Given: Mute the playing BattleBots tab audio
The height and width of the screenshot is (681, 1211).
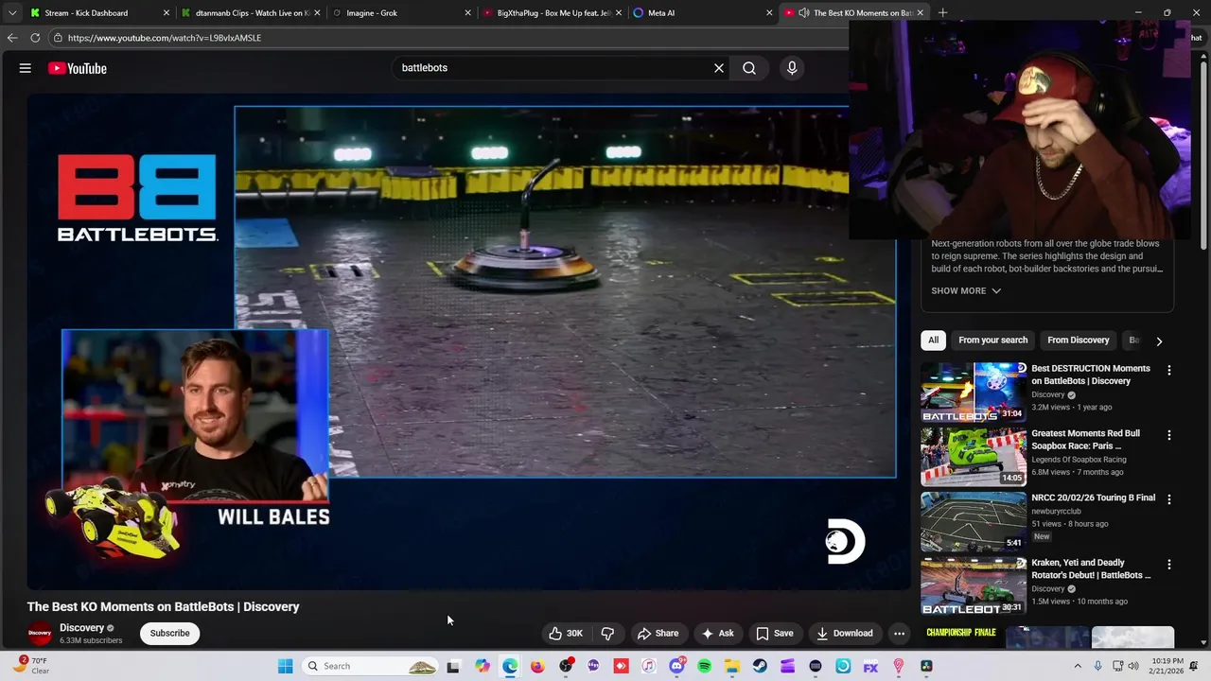Looking at the screenshot, I should point(804,13).
